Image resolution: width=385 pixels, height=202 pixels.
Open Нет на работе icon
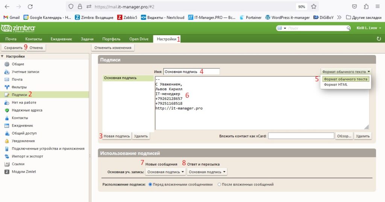pyautogui.click(x=7, y=103)
